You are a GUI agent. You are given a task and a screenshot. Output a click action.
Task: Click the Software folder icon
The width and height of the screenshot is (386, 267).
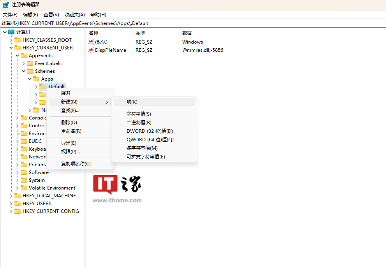pyautogui.click(x=24, y=172)
